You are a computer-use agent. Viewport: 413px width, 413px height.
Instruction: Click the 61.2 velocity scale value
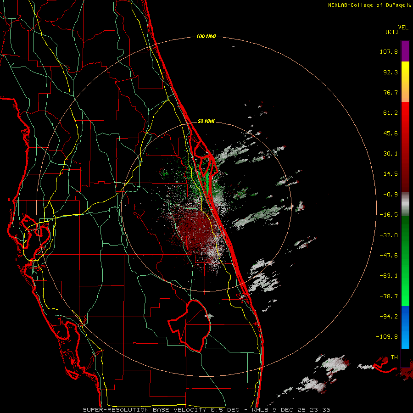coord(391,113)
